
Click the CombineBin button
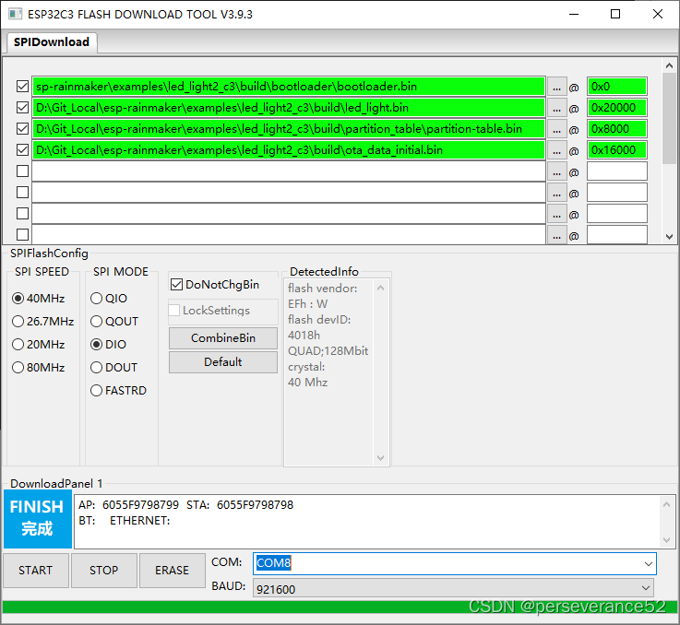pyautogui.click(x=223, y=337)
